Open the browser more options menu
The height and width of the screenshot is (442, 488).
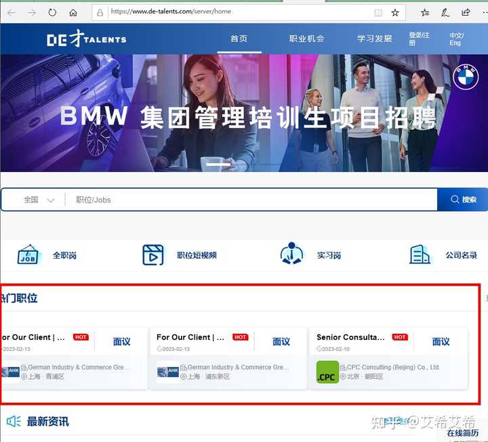coord(485,13)
